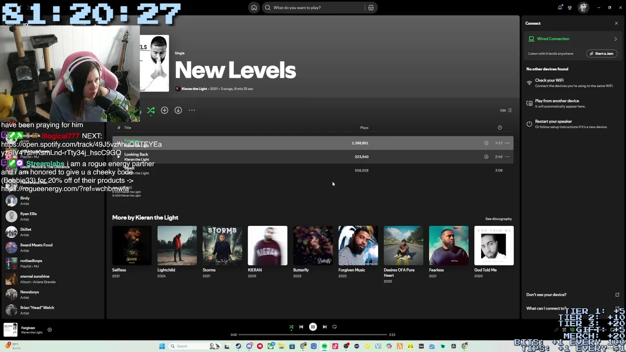Open more options for Looking Back track

pos(507,157)
